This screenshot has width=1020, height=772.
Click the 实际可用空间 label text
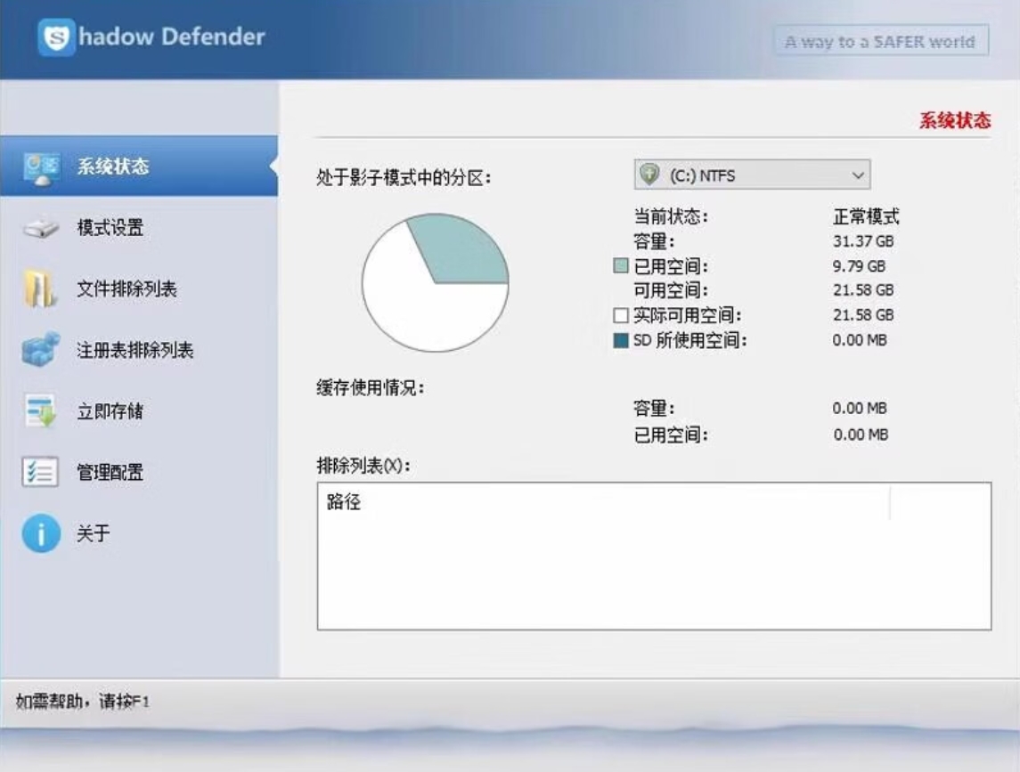(688, 315)
